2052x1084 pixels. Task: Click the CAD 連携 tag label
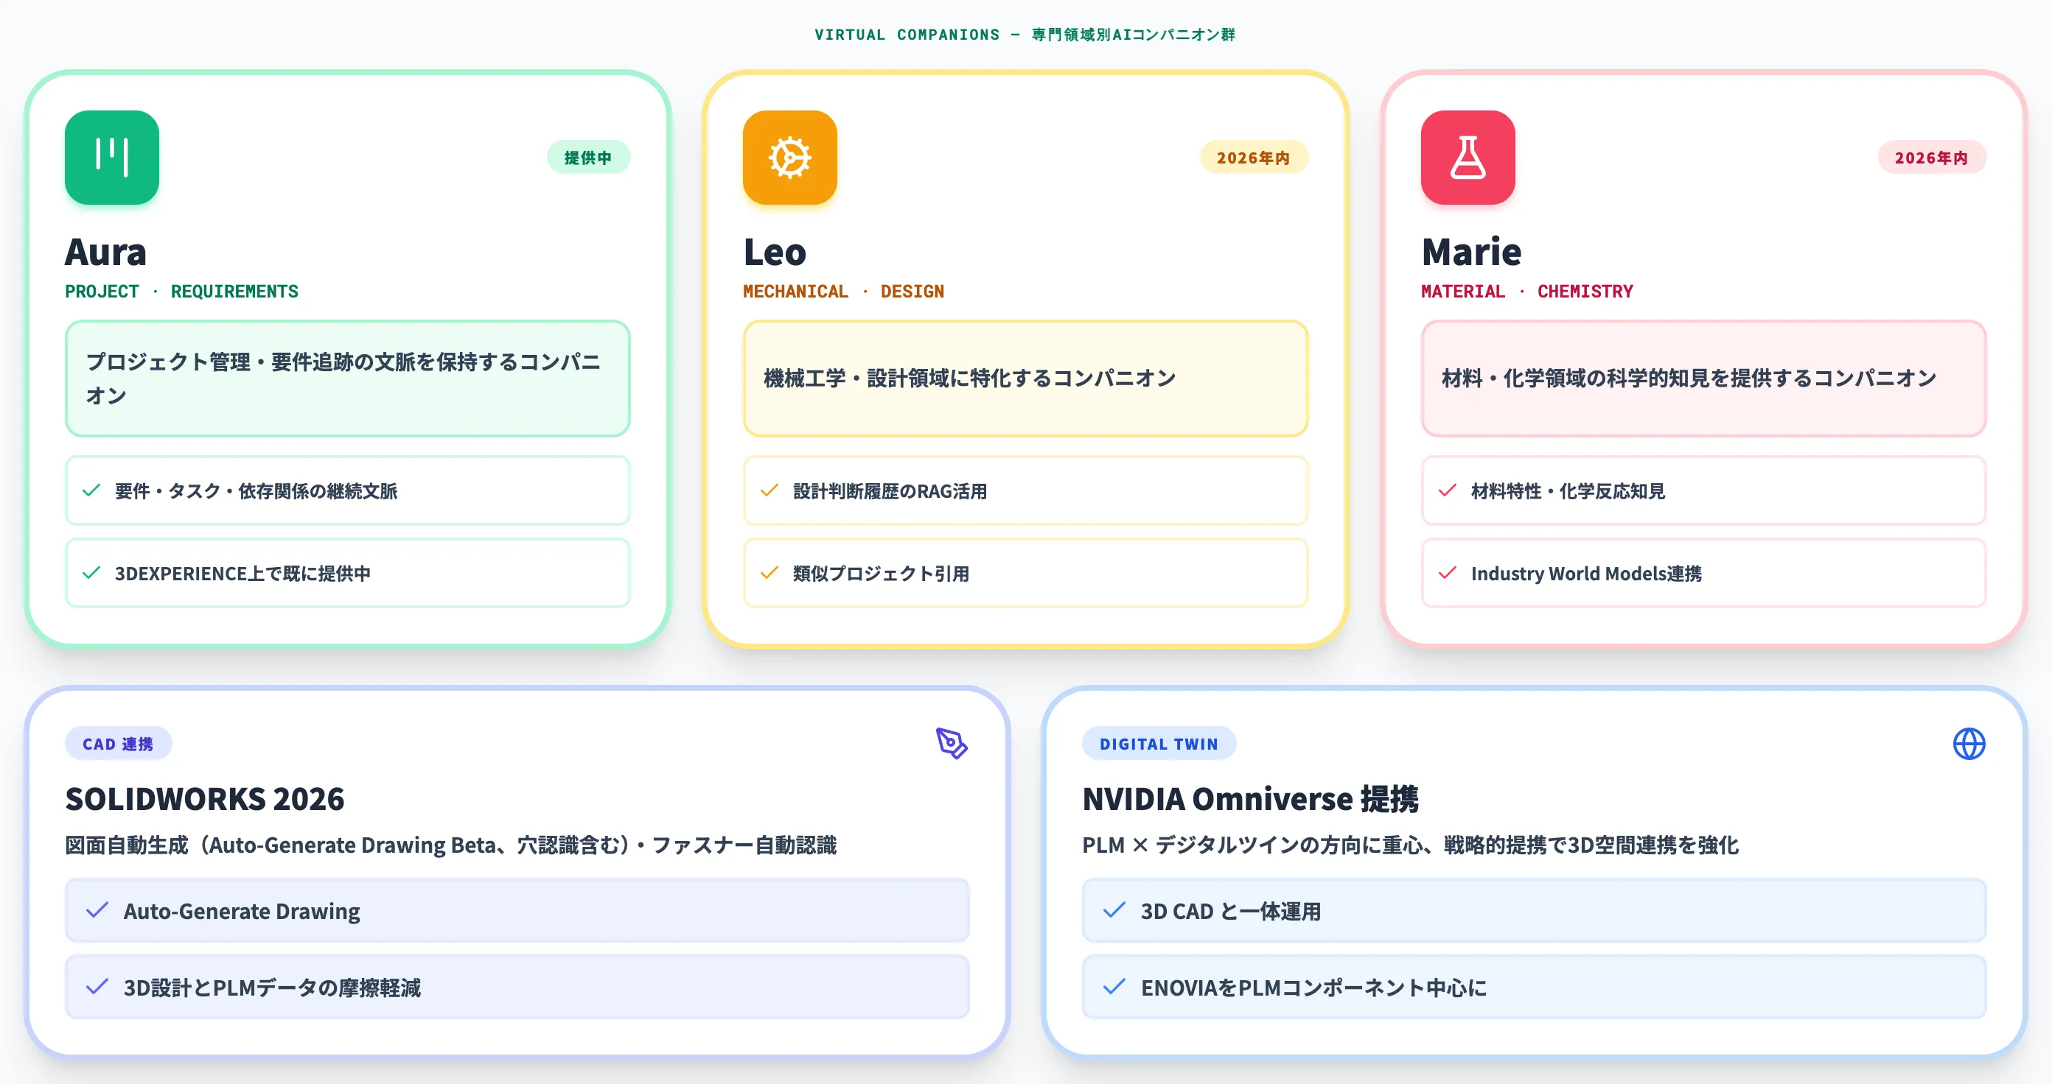118,743
